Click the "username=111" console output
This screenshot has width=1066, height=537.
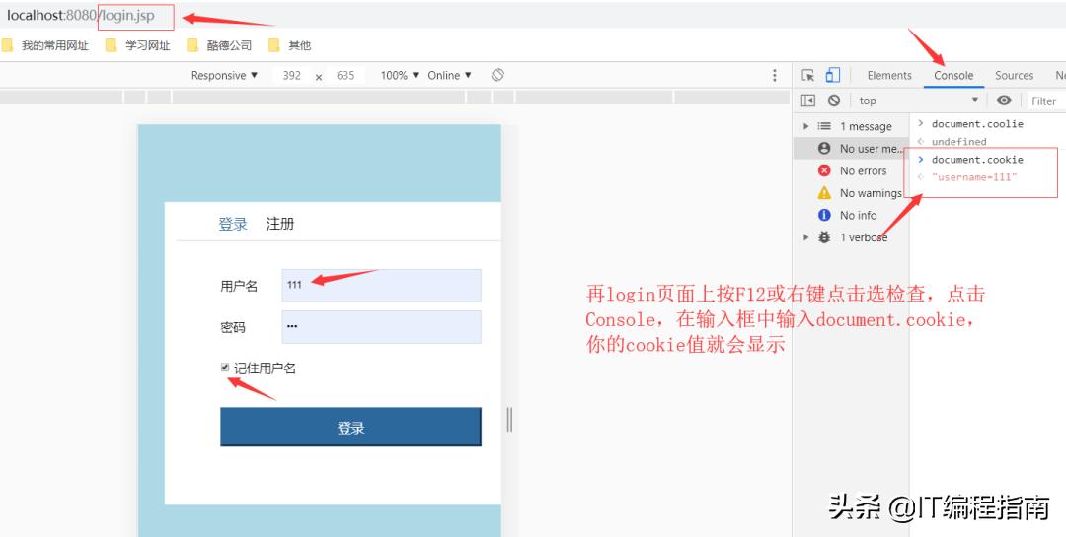click(x=974, y=177)
